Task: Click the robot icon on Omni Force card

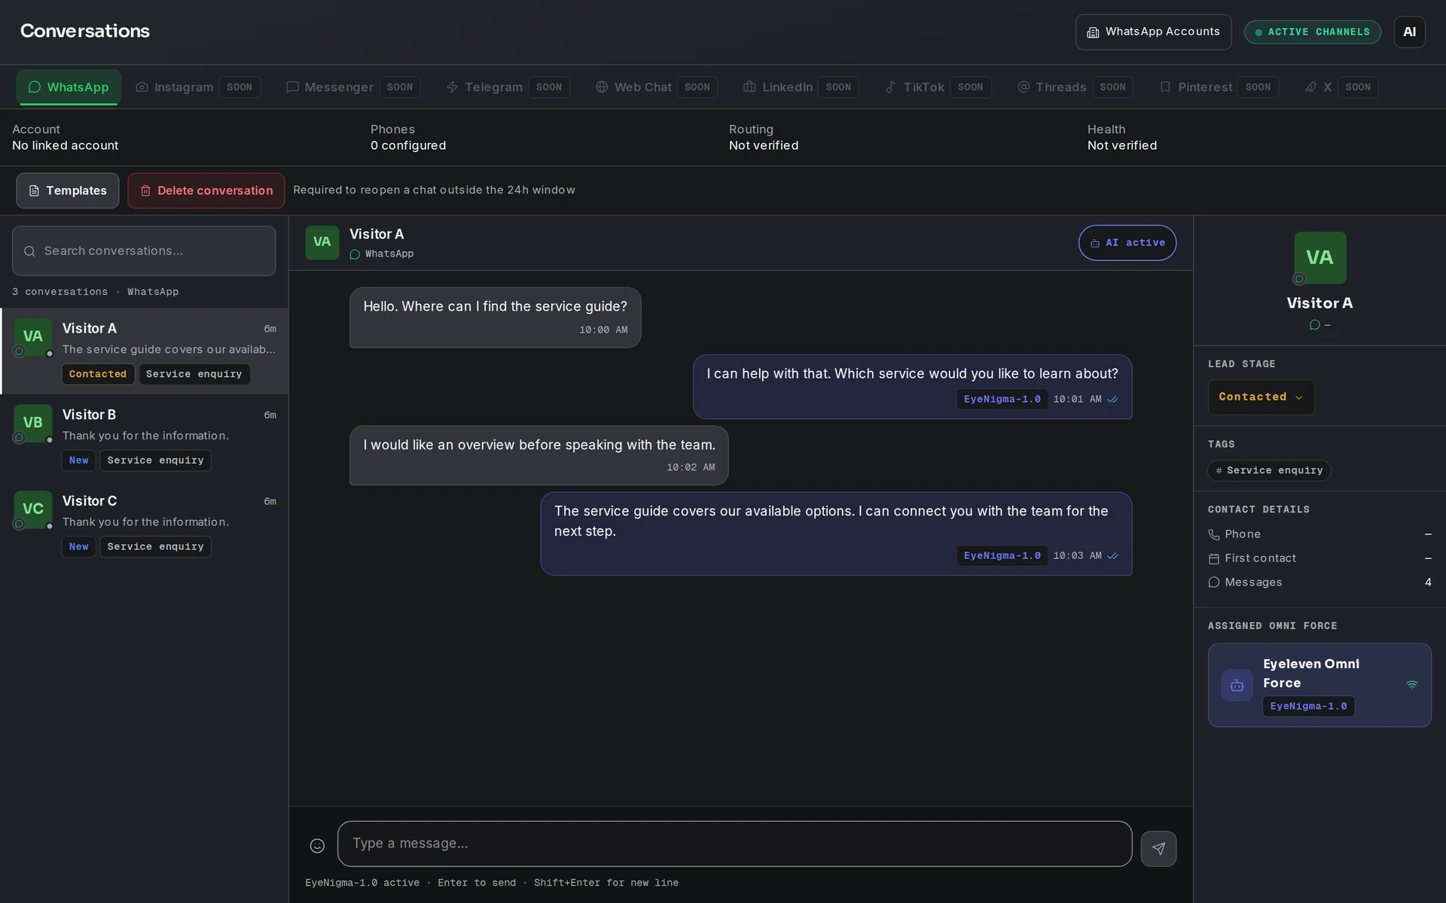Action: pos(1237,686)
